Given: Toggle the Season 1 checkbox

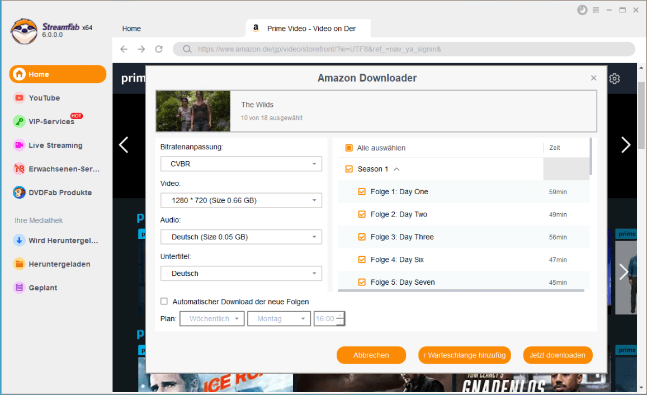Looking at the screenshot, I should [349, 169].
